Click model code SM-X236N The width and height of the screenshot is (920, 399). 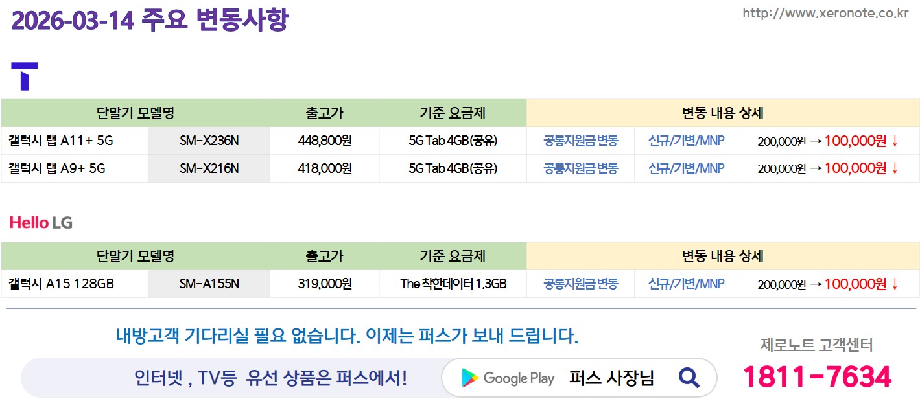point(209,141)
